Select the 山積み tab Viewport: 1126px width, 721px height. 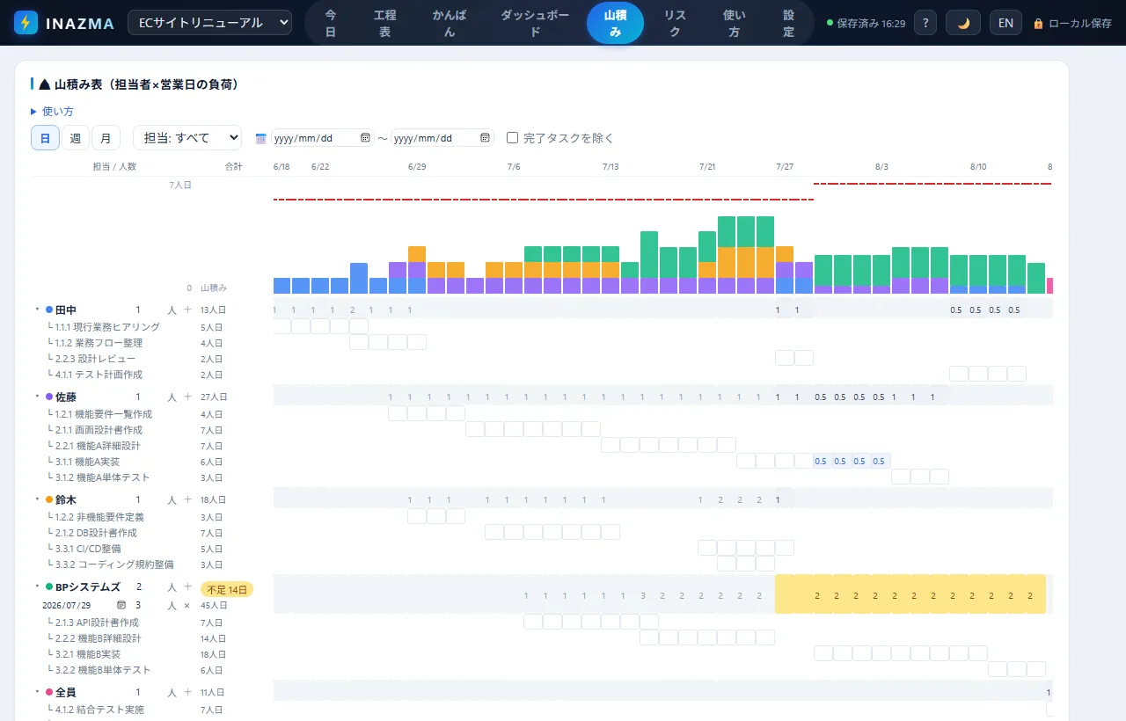pyautogui.click(x=615, y=24)
